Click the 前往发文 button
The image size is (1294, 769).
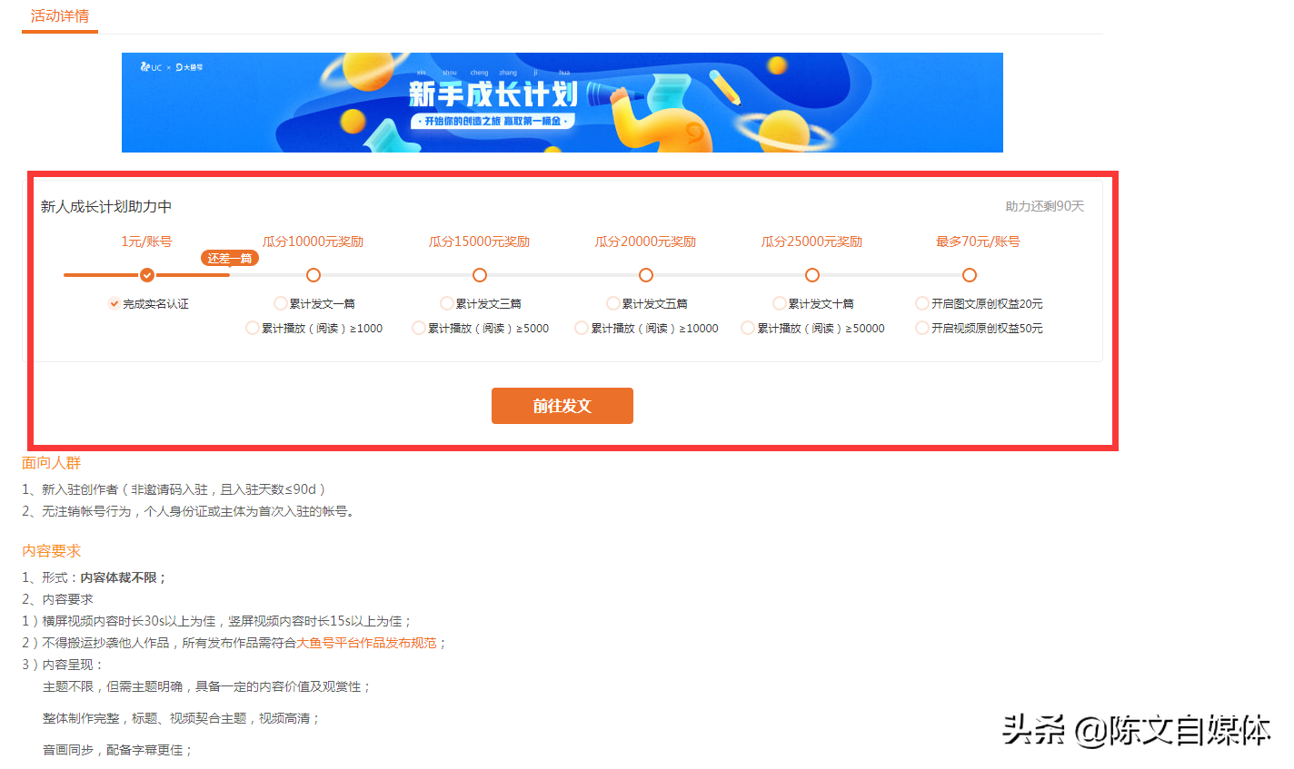click(562, 406)
